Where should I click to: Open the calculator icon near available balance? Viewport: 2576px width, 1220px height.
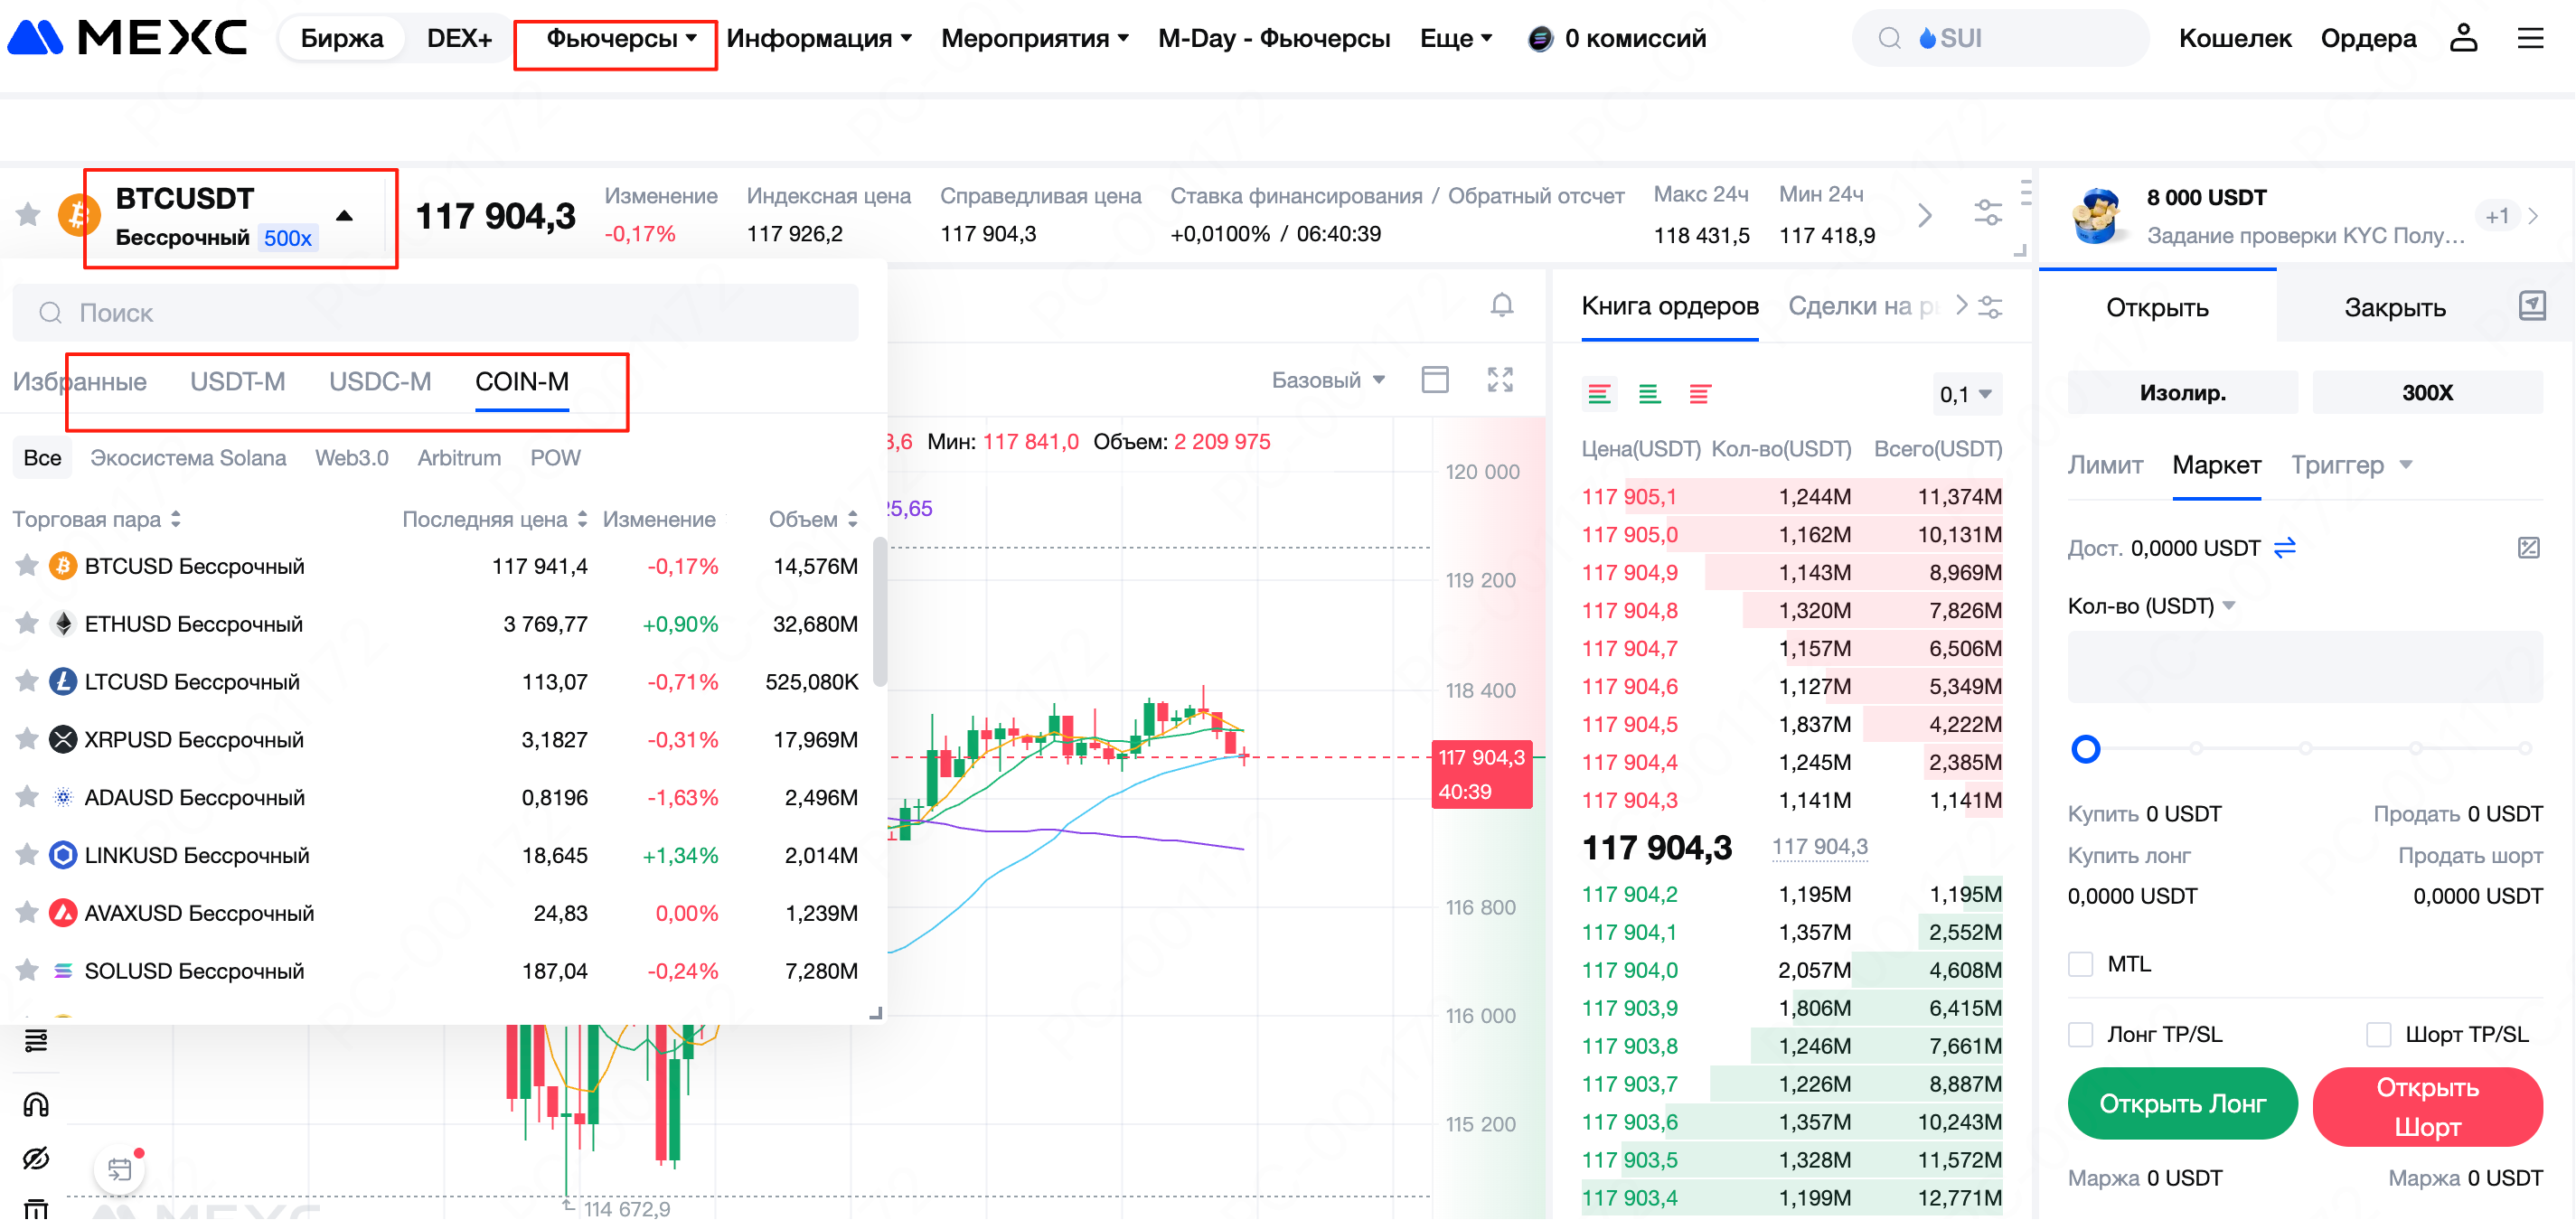(2529, 548)
